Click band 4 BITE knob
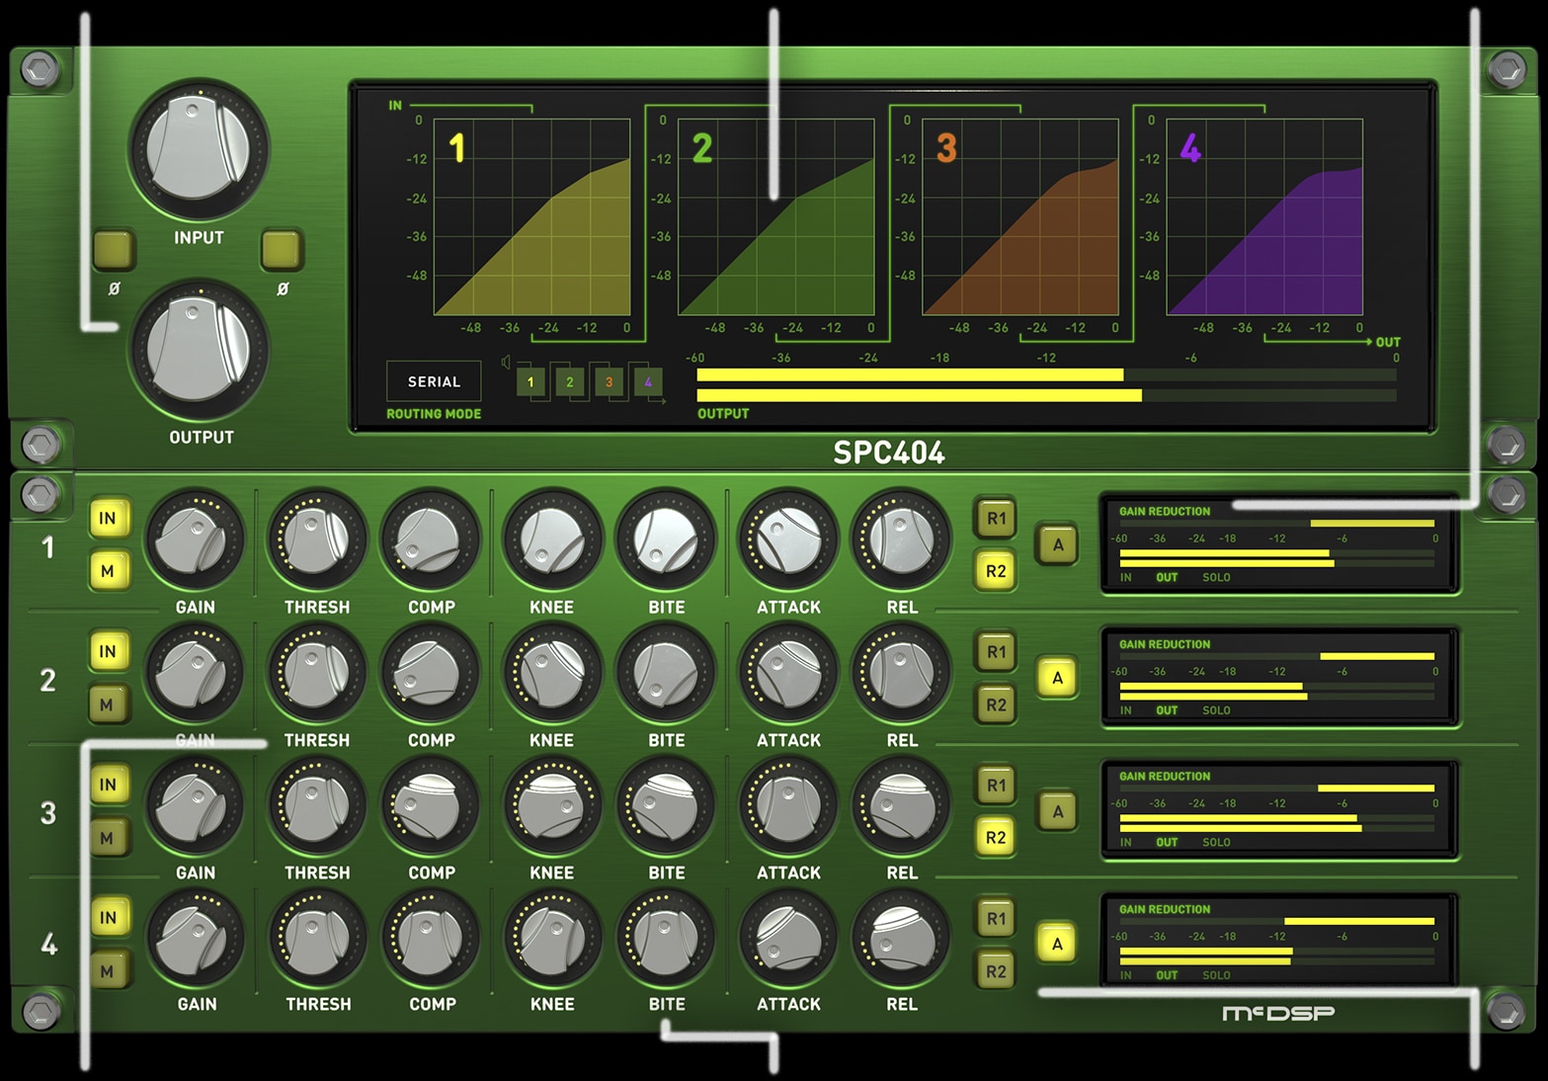The height and width of the screenshot is (1081, 1548). [666, 940]
